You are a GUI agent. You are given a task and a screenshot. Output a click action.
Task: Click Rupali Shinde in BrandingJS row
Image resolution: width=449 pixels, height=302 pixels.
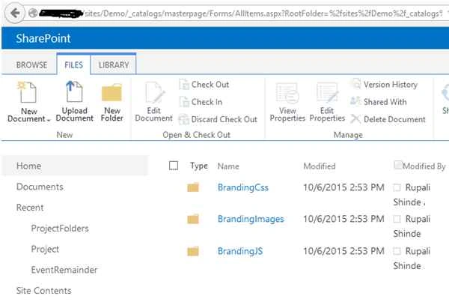click(x=412, y=259)
